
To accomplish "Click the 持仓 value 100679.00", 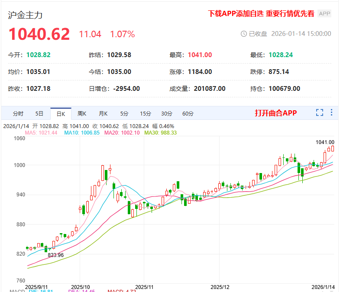I will pos(285,89).
